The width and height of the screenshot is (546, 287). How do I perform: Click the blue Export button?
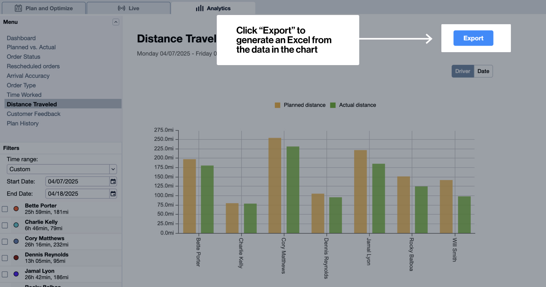(x=473, y=38)
